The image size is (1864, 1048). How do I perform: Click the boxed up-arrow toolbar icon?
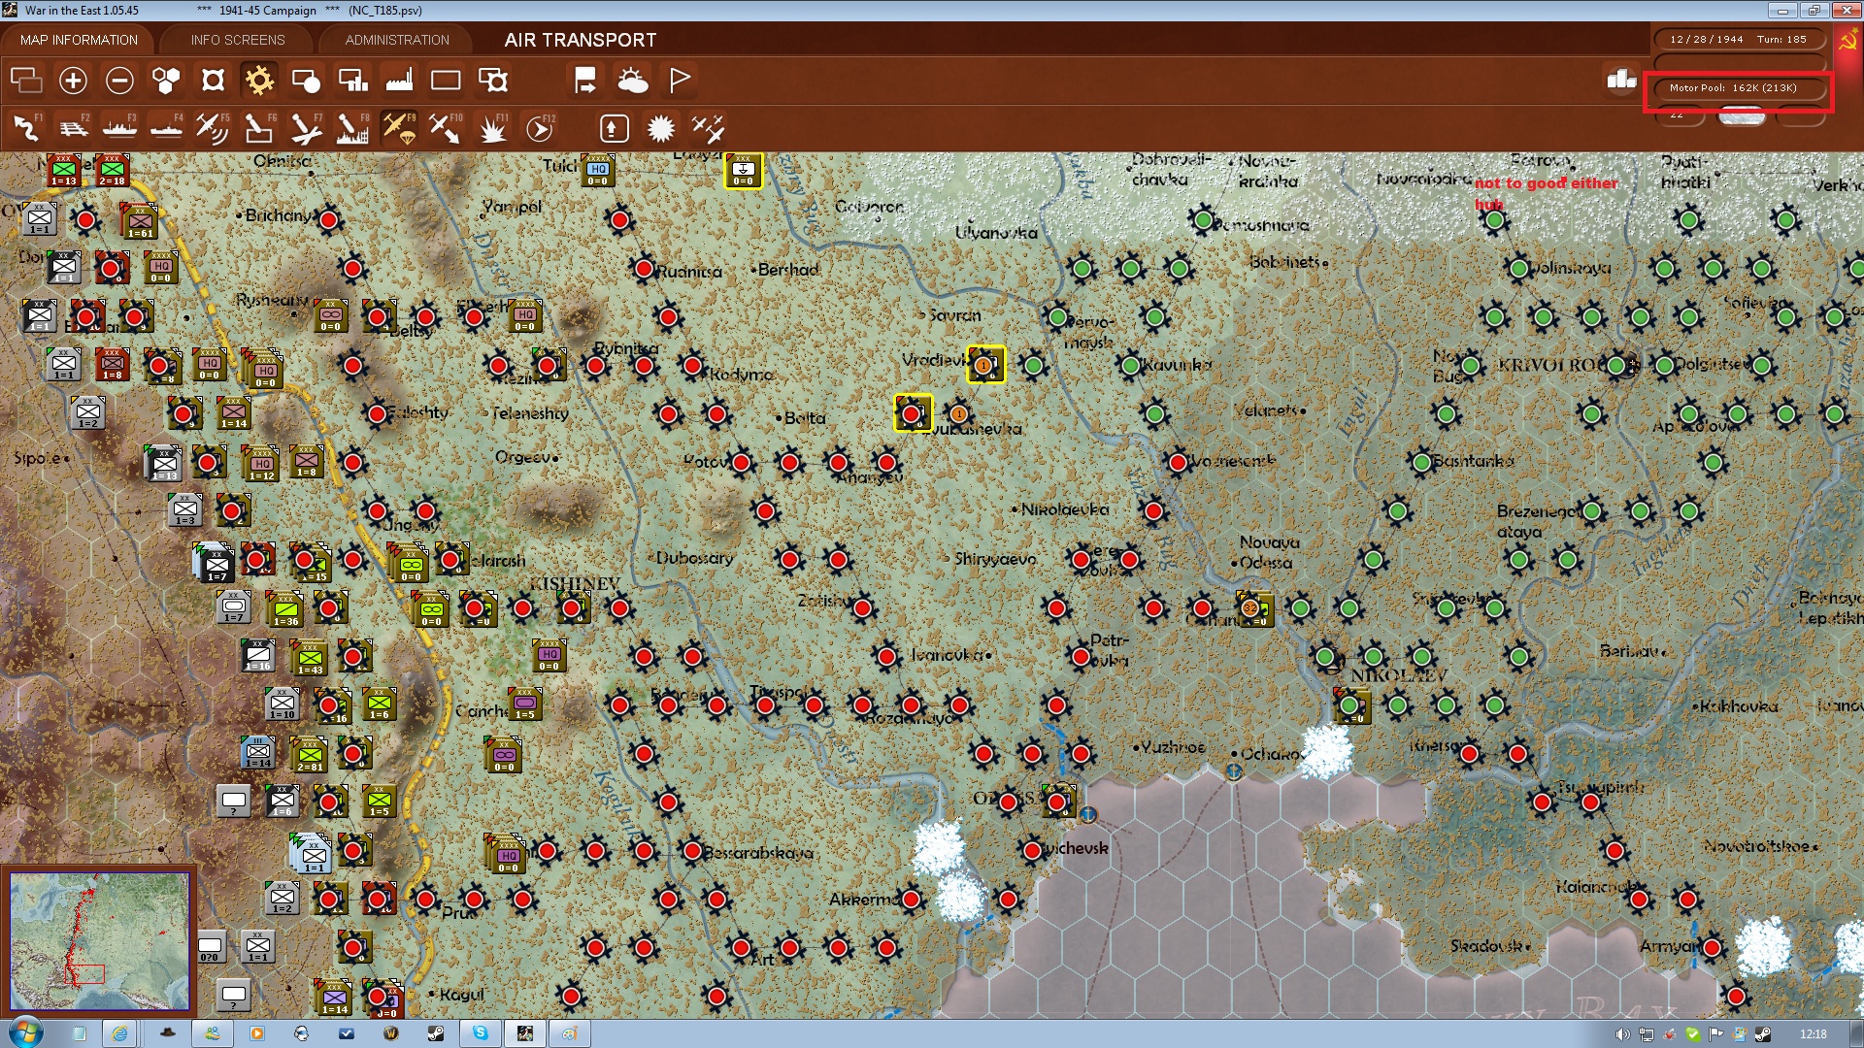pos(615,128)
